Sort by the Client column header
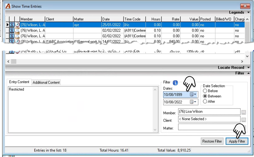The image size is (254, 157). [59, 19]
